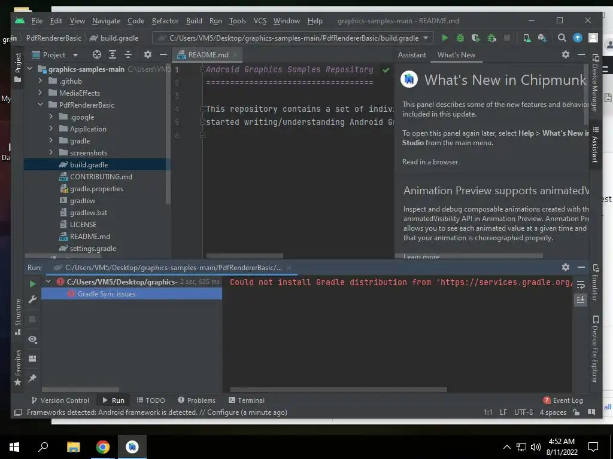Screen dimensions: 613x459
Task: Click the editor horizontal scrollbar
Action: (244, 256)
